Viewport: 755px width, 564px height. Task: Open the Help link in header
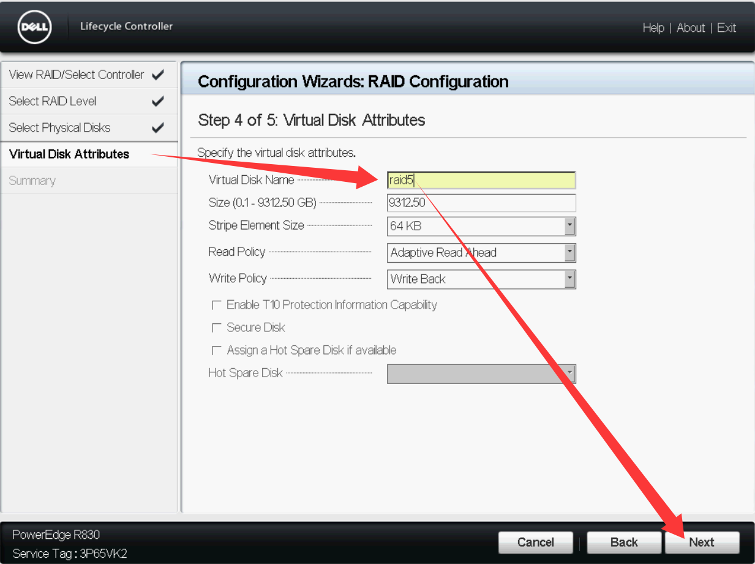click(653, 28)
